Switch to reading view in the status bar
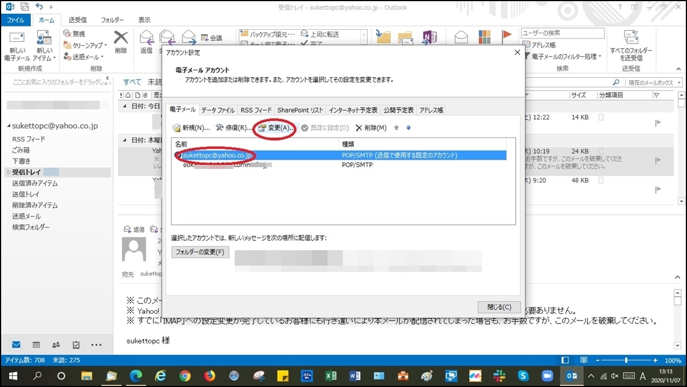687x387 pixels. 583,360
